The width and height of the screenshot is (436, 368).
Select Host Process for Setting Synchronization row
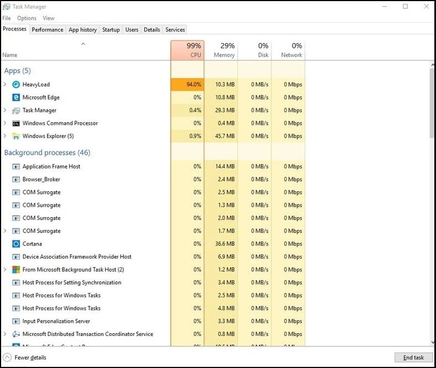153,283
